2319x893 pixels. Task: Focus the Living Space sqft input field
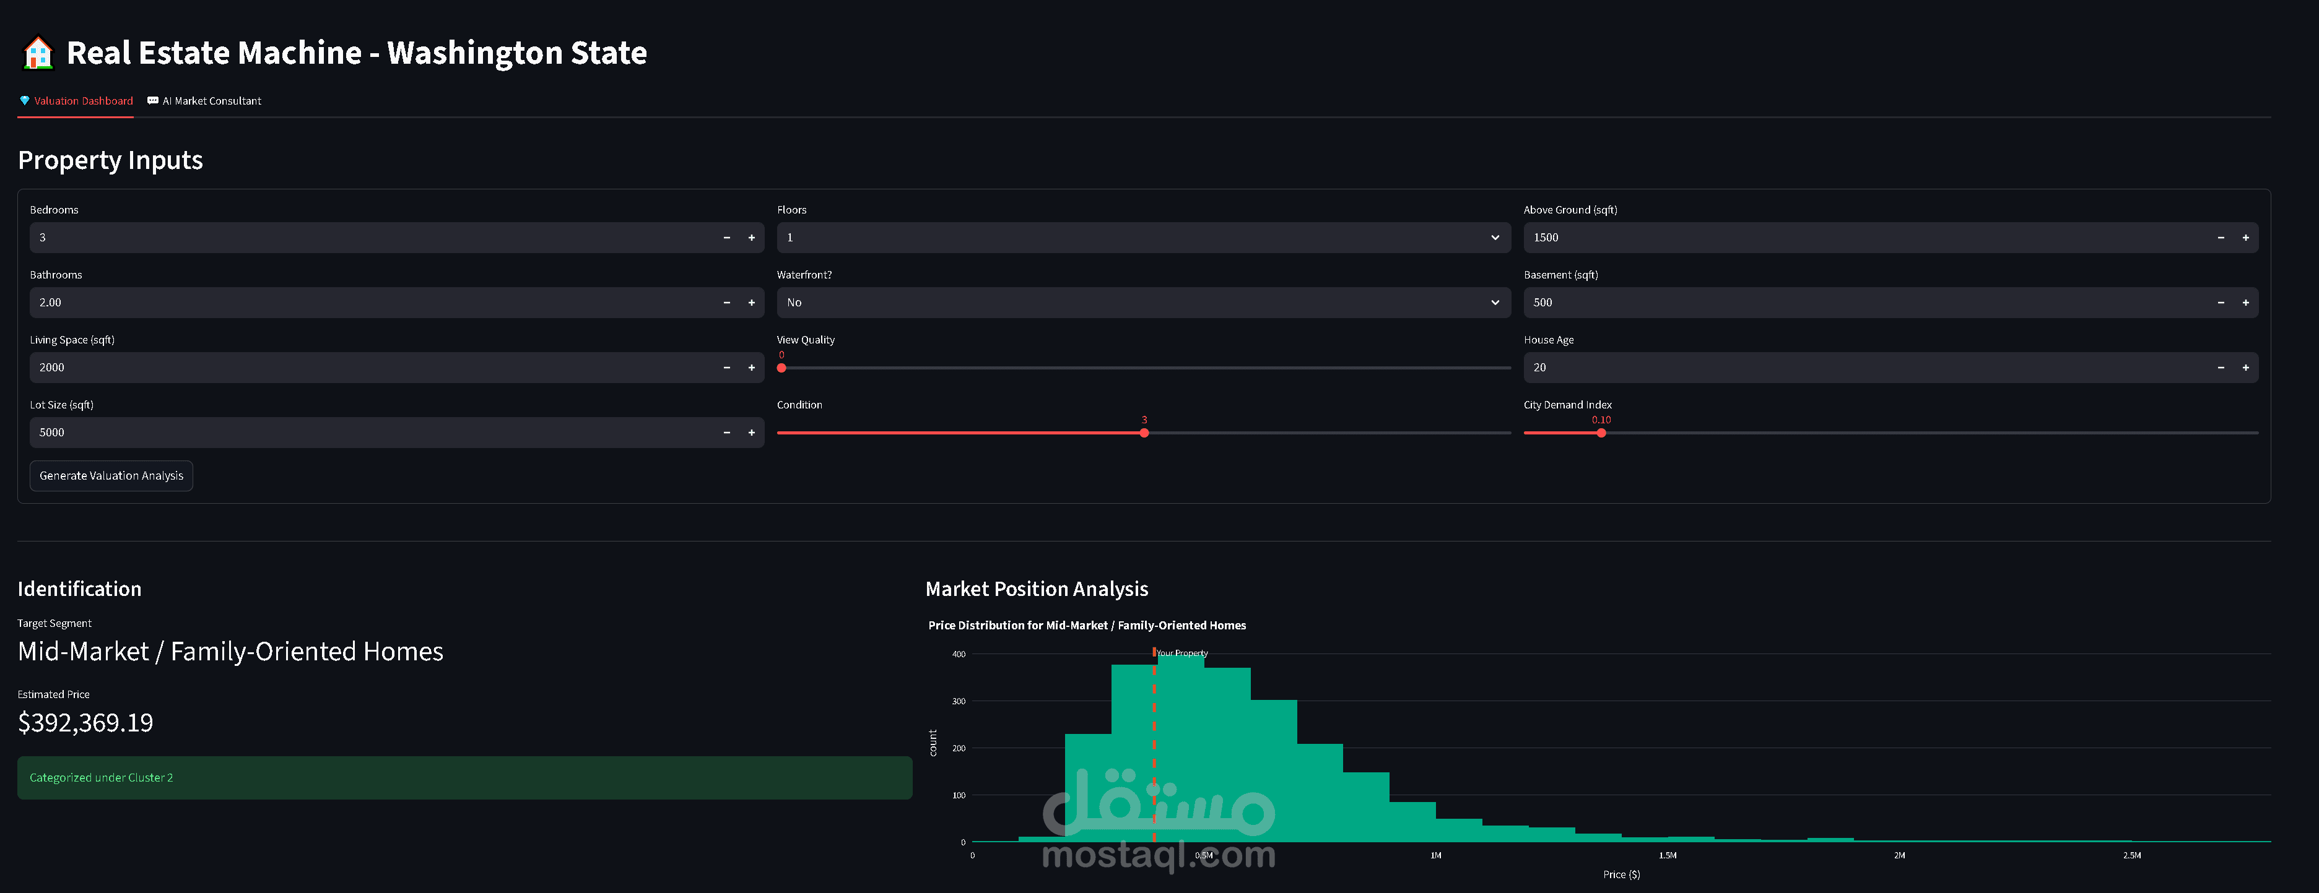[x=369, y=367]
